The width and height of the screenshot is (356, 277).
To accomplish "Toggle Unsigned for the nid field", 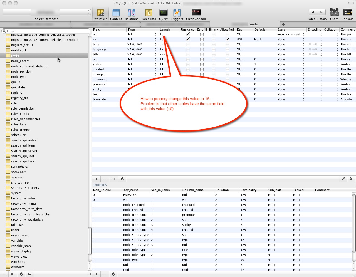I will [188, 34].
